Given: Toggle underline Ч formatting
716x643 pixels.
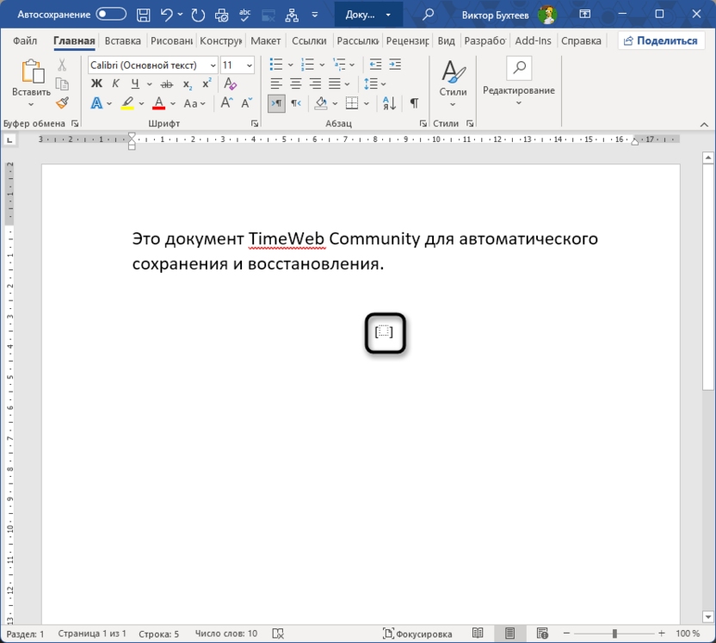Looking at the screenshot, I should tap(135, 83).
